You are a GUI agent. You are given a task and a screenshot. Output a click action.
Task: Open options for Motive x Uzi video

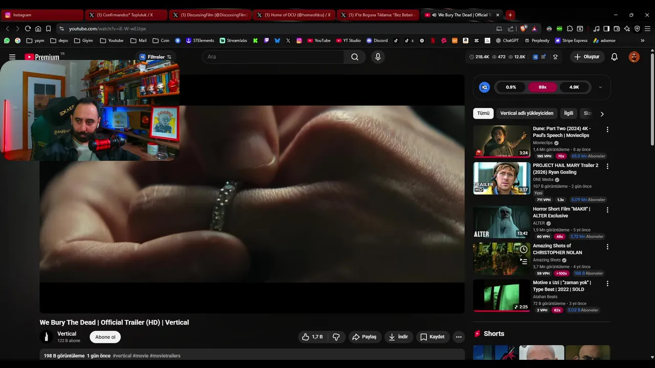607,284
